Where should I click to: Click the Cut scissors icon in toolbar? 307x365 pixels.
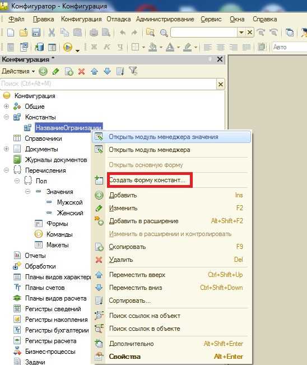[52, 33]
